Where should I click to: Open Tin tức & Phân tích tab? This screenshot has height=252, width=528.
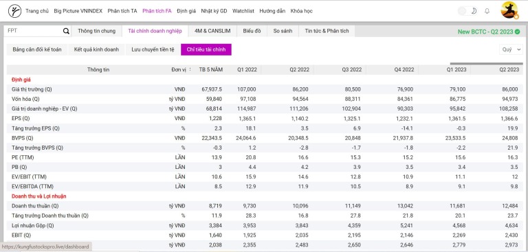327,31
